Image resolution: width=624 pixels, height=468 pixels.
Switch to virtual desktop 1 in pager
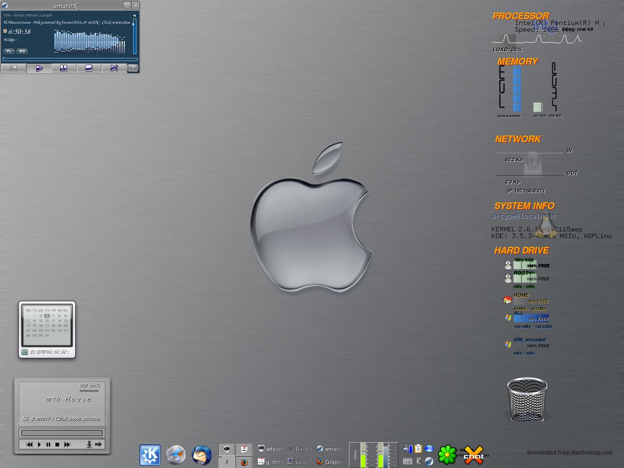click(227, 449)
